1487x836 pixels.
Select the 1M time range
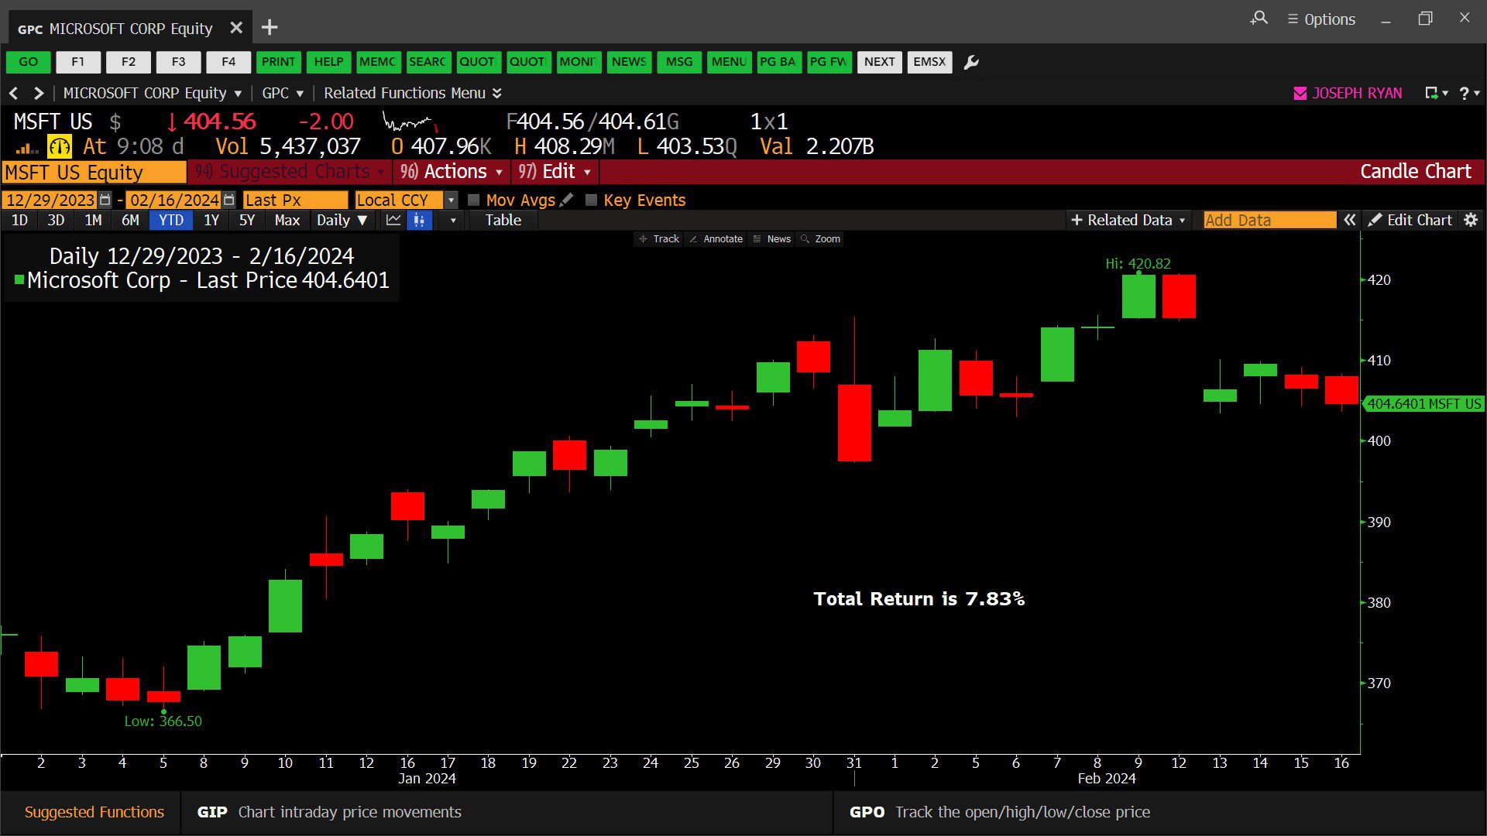[93, 221]
